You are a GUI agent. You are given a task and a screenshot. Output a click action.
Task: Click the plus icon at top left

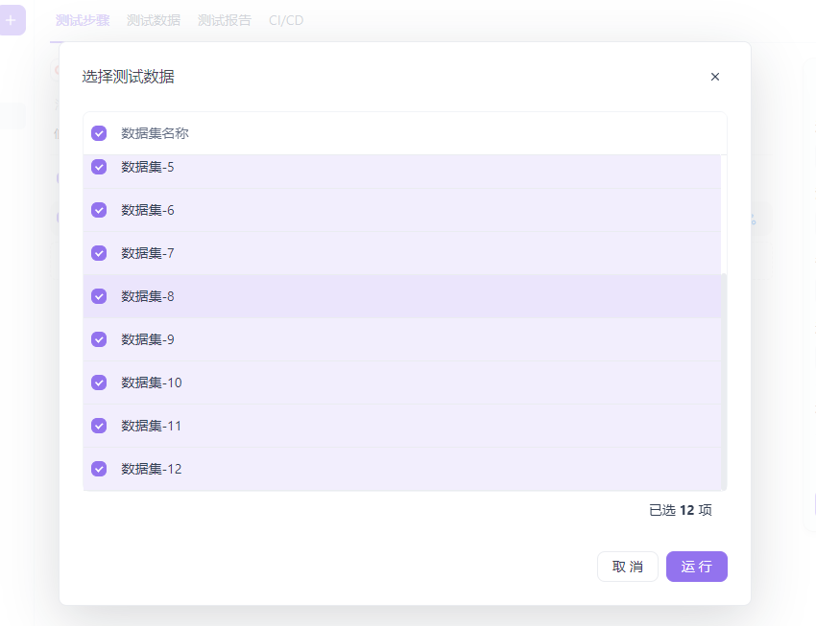[11, 20]
